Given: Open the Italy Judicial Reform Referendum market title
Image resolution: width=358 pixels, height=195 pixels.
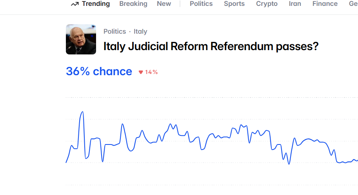Looking at the screenshot, I should coord(211,47).
